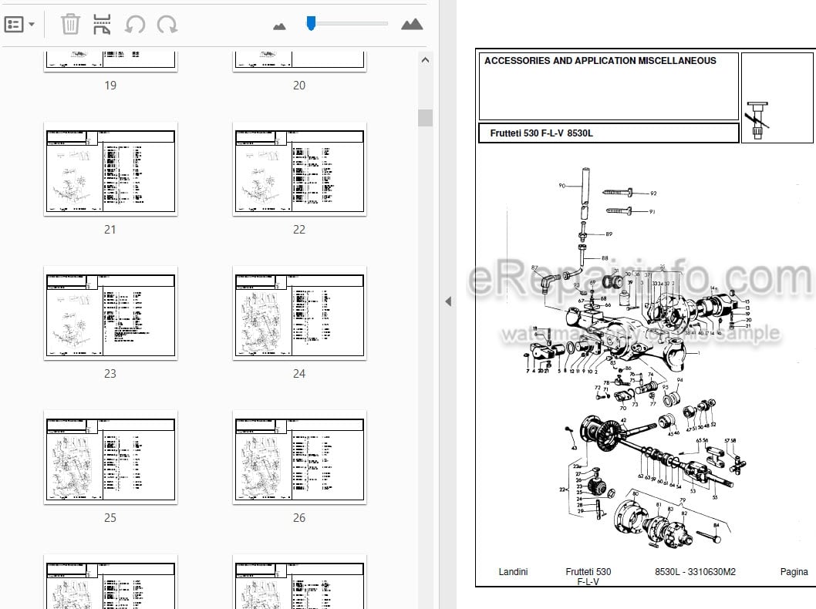Select page 25 thumbnail
This screenshot has height=609, width=816.
click(x=110, y=457)
